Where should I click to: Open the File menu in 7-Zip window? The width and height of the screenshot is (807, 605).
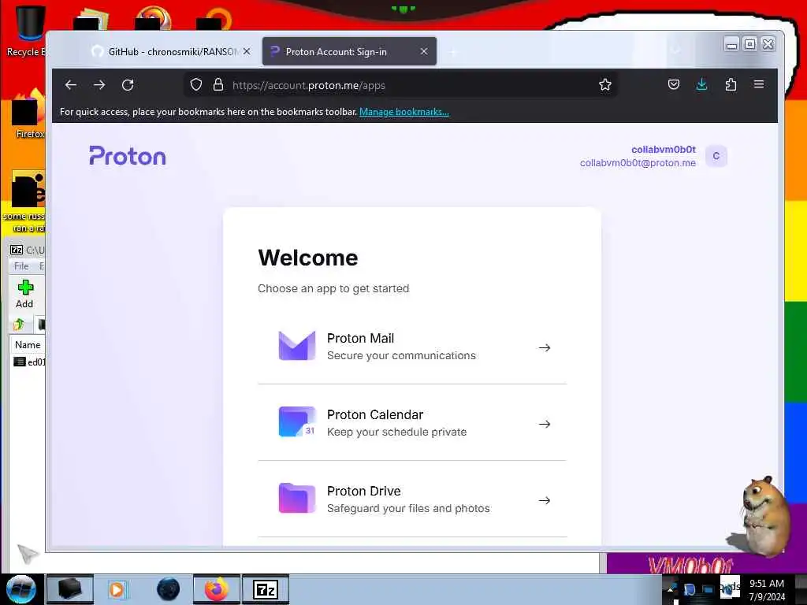tap(21, 266)
